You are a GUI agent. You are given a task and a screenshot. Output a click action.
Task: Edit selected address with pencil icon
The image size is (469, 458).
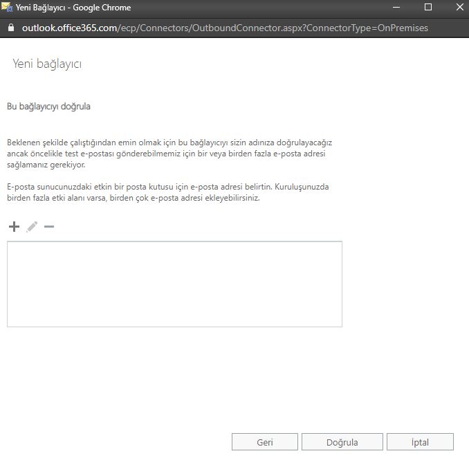[x=32, y=226]
